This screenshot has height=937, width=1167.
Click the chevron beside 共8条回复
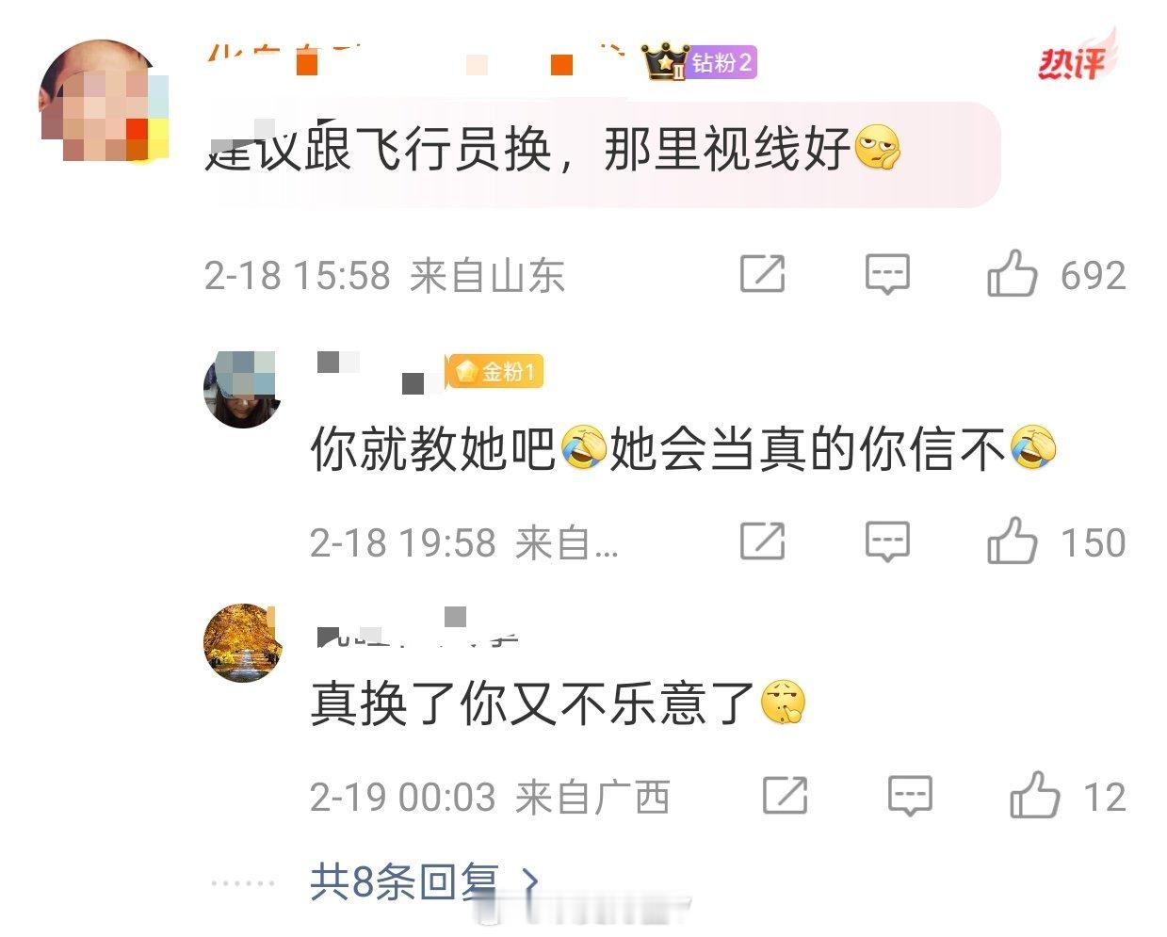[530, 882]
